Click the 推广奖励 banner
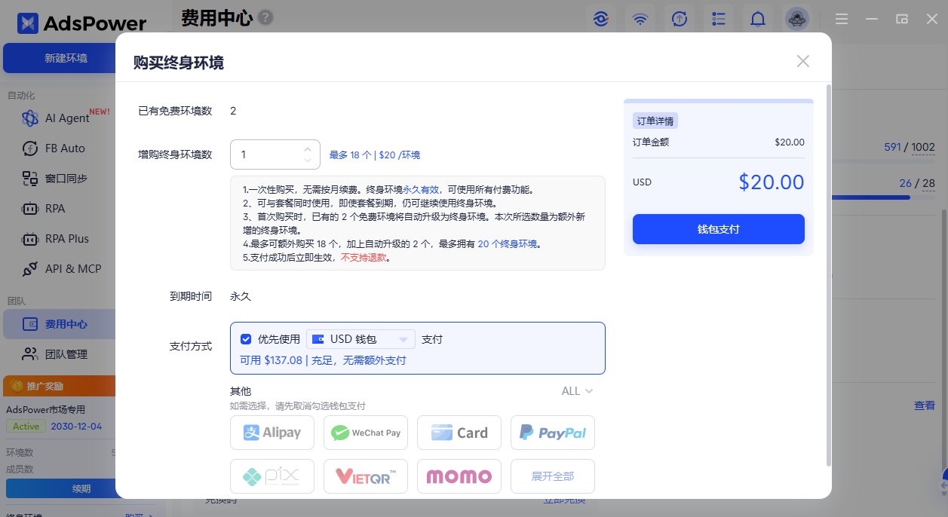The image size is (948, 517). [59, 386]
